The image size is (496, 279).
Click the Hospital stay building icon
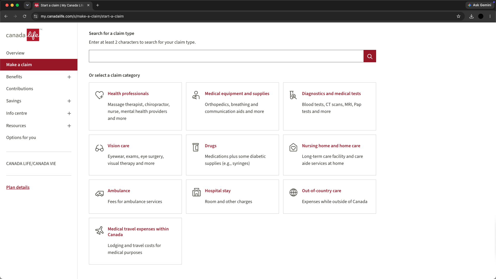click(x=197, y=192)
